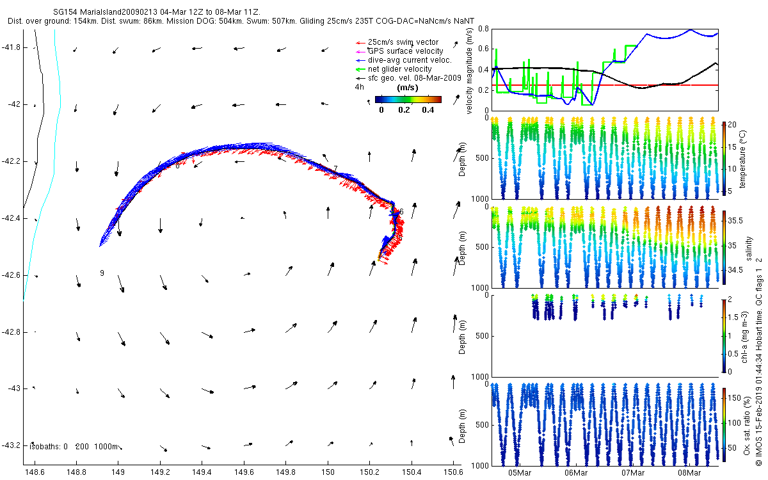Click the blue dive-avg current legend arrow
Viewport: 768px width, 480px height.
(360, 60)
